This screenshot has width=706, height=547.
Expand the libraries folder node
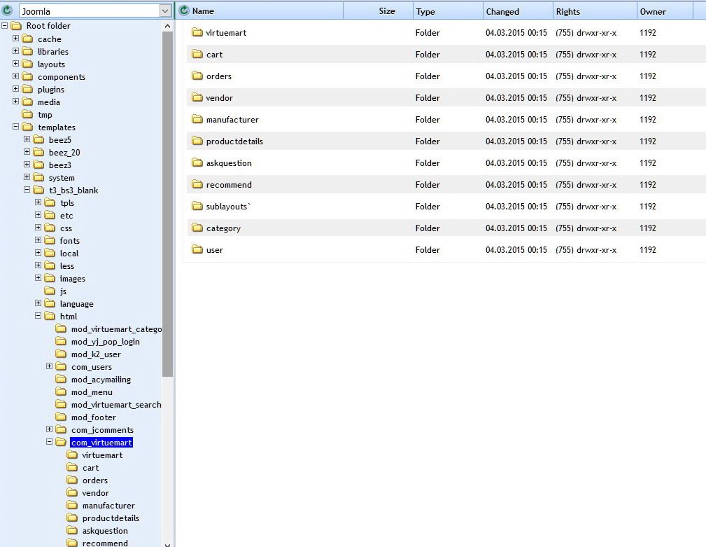coord(16,51)
